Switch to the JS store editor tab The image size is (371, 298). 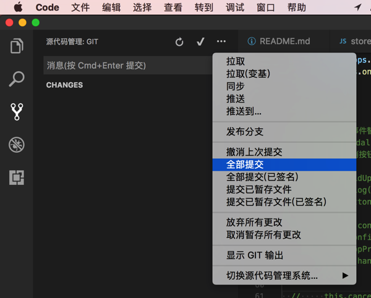(351, 41)
